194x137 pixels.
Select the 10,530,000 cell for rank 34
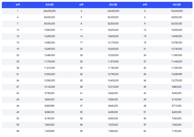[x=49, y=80]
